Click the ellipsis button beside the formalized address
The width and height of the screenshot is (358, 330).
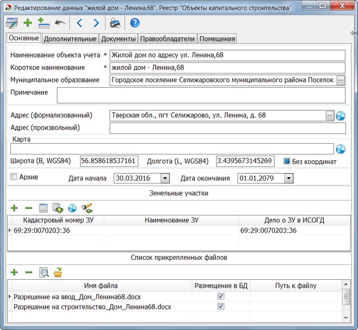329,116
